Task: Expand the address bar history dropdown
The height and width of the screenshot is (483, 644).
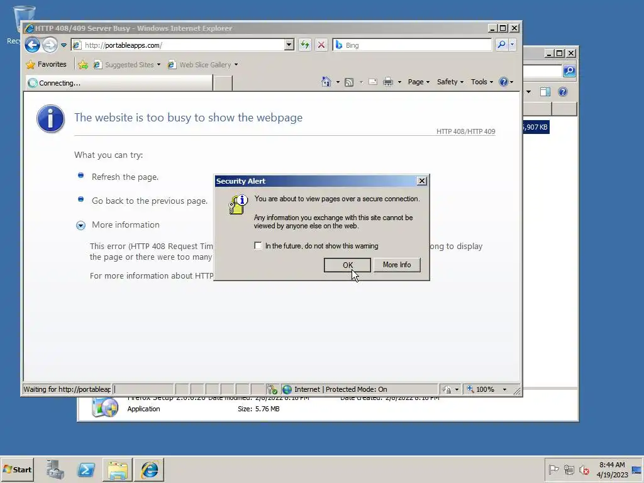Action: tap(289, 45)
